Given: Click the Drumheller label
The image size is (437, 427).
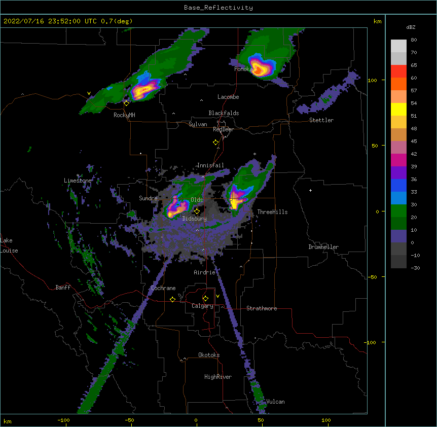Looking at the screenshot, I should pos(323,247).
